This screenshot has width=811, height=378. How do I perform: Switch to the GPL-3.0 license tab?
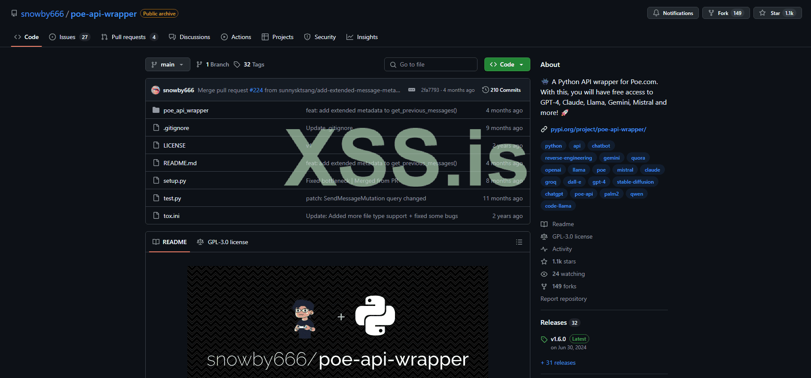point(222,242)
